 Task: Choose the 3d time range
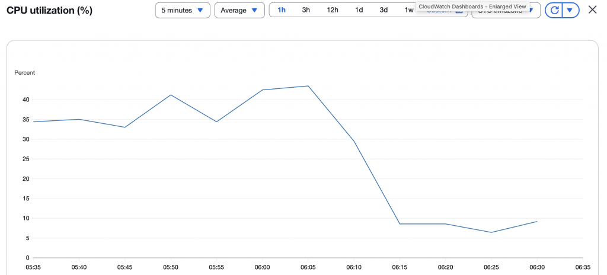(384, 10)
